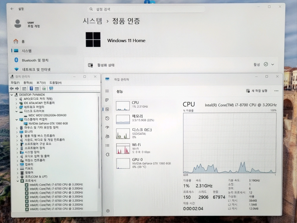
Task: Click the Device Manager Properties toolbar icon
Action: (x=24, y=89)
